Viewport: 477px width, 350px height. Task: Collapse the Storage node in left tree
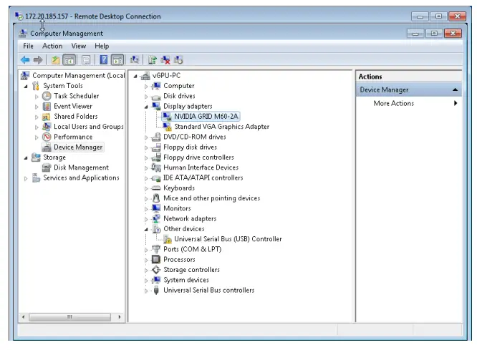click(x=26, y=157)
